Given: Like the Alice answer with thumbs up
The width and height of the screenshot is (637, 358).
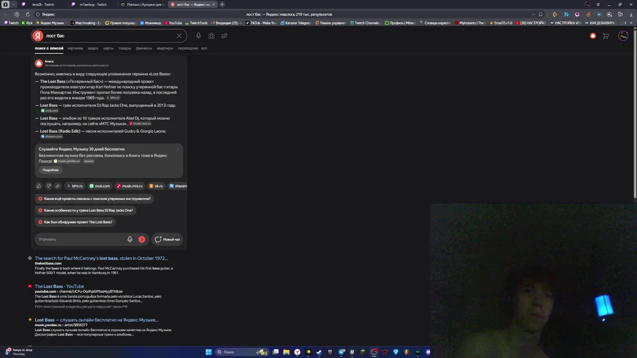Looking at the screenshot, I should click(x=39, y=186).
